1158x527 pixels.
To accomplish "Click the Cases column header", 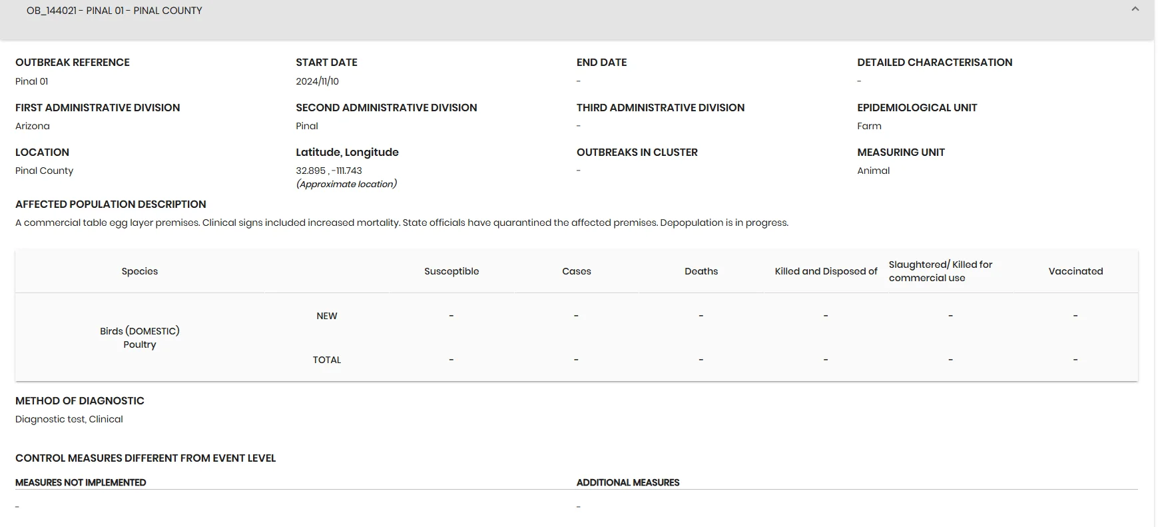I will pyautogui.click(x=577, y=271).
